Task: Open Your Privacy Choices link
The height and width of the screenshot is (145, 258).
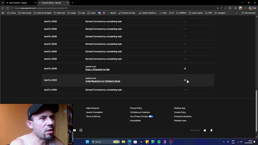Action: click(x=141, y=116)
